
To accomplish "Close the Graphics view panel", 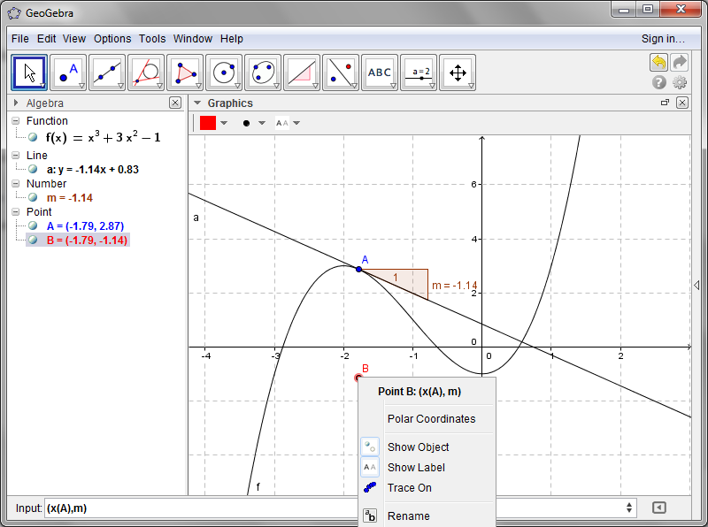I will [x=682, y=103].
